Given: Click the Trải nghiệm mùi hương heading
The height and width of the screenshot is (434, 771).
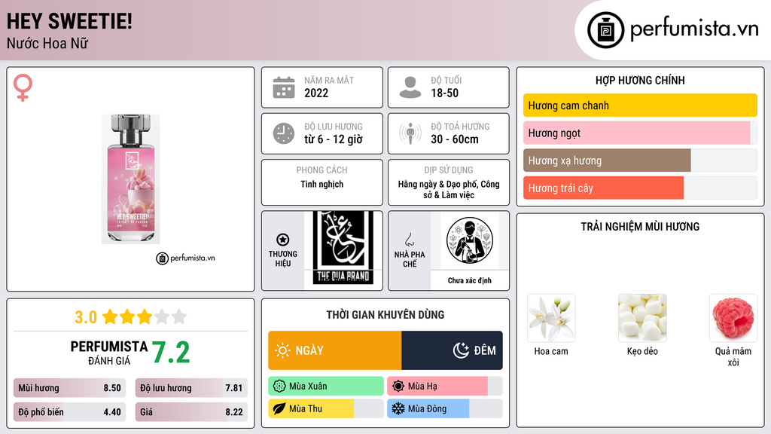Looking at the screenshot, I should (640, 227).
